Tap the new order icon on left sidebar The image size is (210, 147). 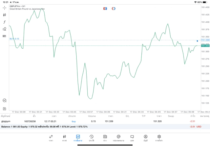[5, 109]
